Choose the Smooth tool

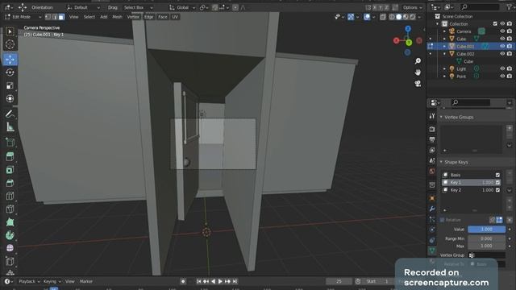pyautogui.click(x=10, y=248)
